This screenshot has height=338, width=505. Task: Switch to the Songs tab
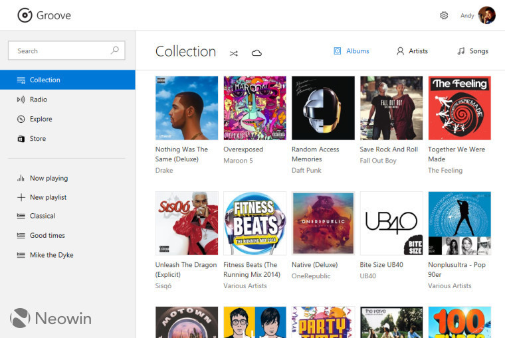473,51
